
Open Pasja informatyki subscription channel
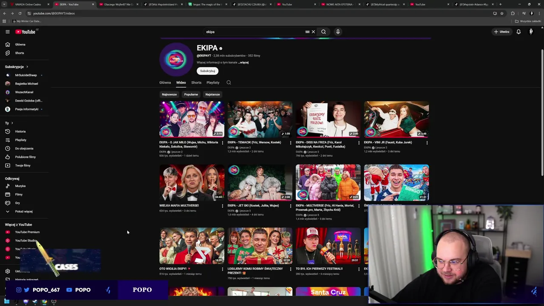pyautogui.click(x=26, y=109)
